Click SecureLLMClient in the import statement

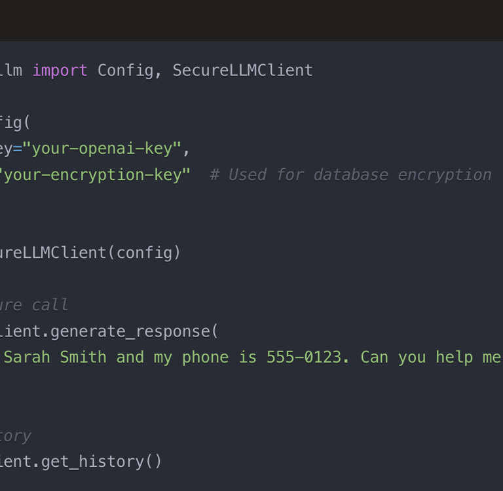click(x=242, y=70)
